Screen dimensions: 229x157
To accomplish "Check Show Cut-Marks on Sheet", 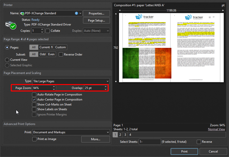I will [x=34, y=104].
